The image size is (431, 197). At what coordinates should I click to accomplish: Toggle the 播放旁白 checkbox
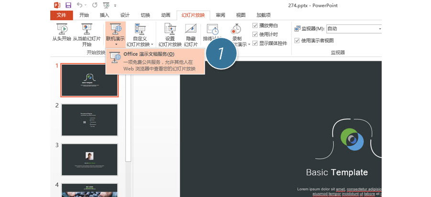255,25
